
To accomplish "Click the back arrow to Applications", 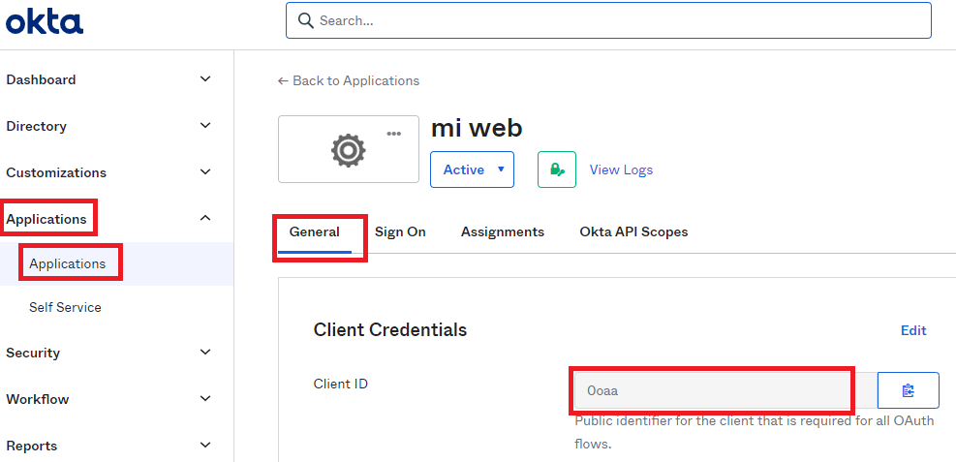I will coord(282,80).
